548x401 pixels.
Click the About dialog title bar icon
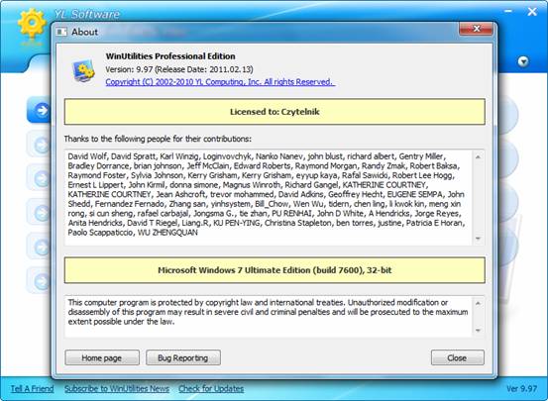61,32
